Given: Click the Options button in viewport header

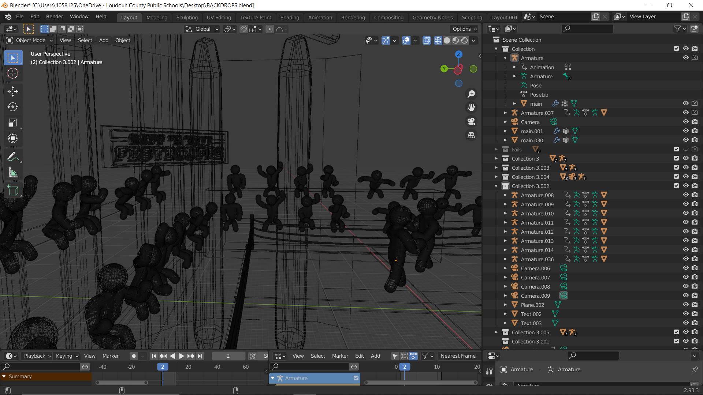Looking at the screenshot, I should click(465, 29).
